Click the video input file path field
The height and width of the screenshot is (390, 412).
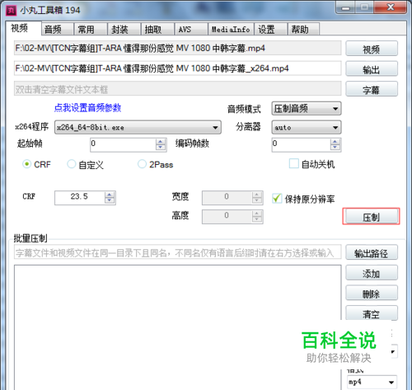[177, 49]
